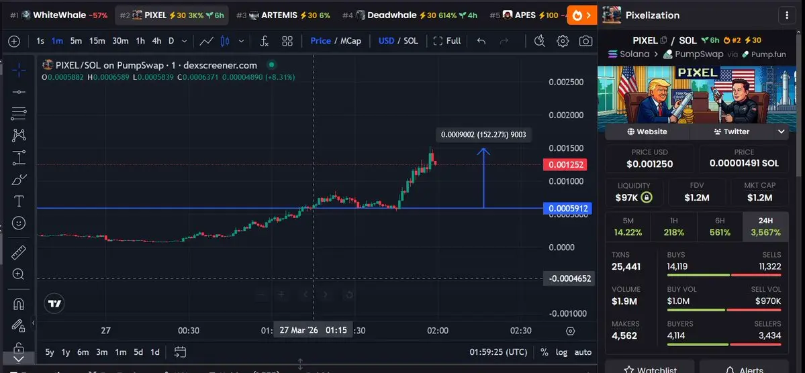
Task: Open the PIXEL Twitter link
Action: 732,132
